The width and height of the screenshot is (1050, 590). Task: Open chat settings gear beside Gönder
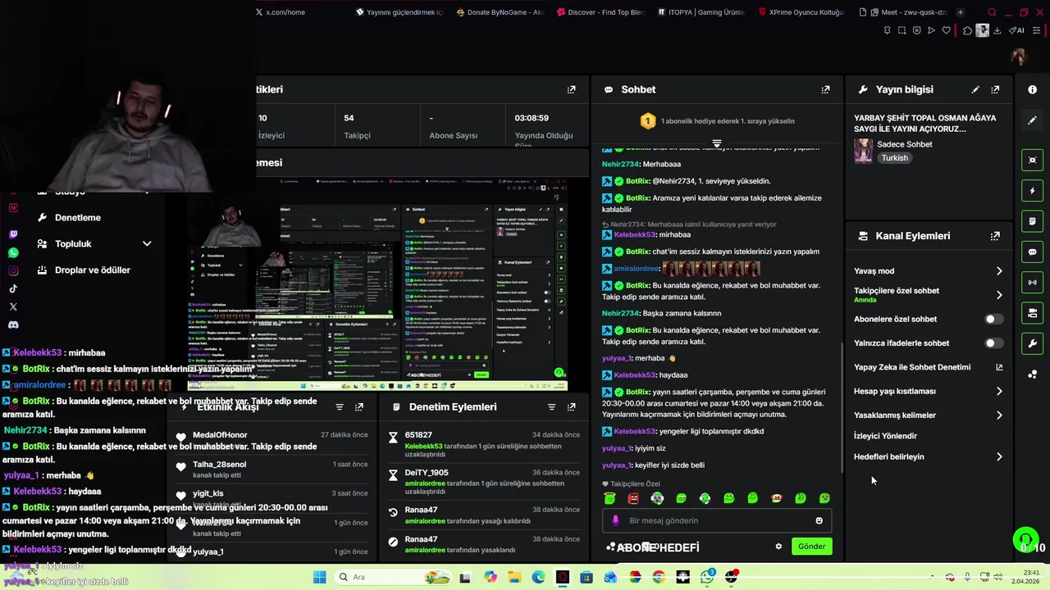778,547
